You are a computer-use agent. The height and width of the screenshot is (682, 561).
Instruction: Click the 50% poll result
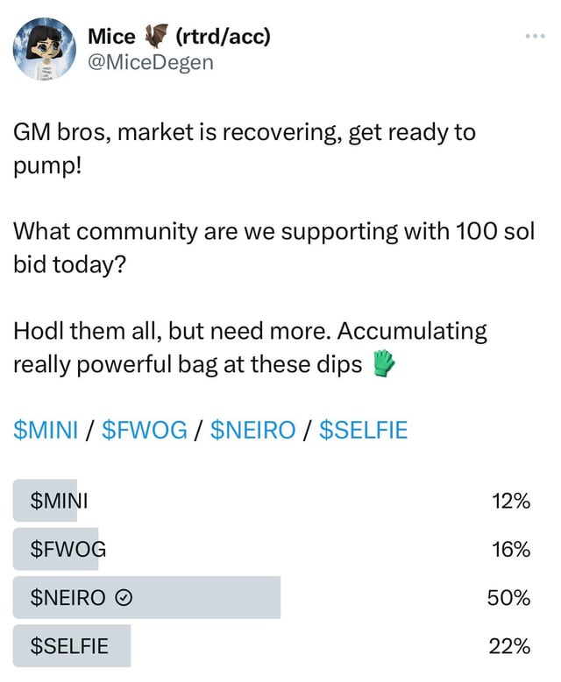(x=509, y=598)
